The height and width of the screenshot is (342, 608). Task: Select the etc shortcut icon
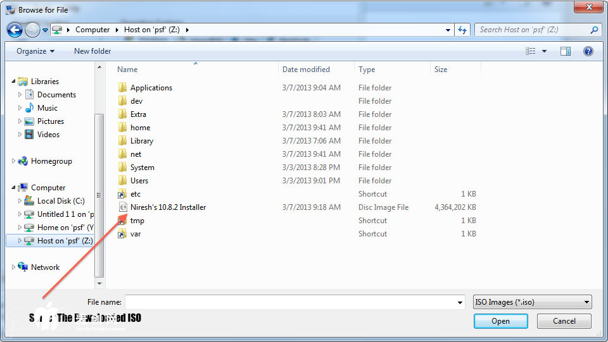(x=123, y=194)
